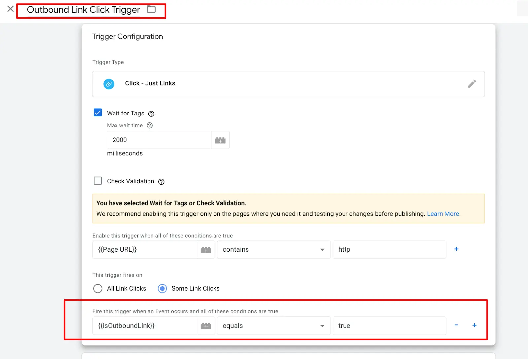Viewport: 528px width, 359px height.
Task: Enable Check Validation
Action: click(98, 180)
